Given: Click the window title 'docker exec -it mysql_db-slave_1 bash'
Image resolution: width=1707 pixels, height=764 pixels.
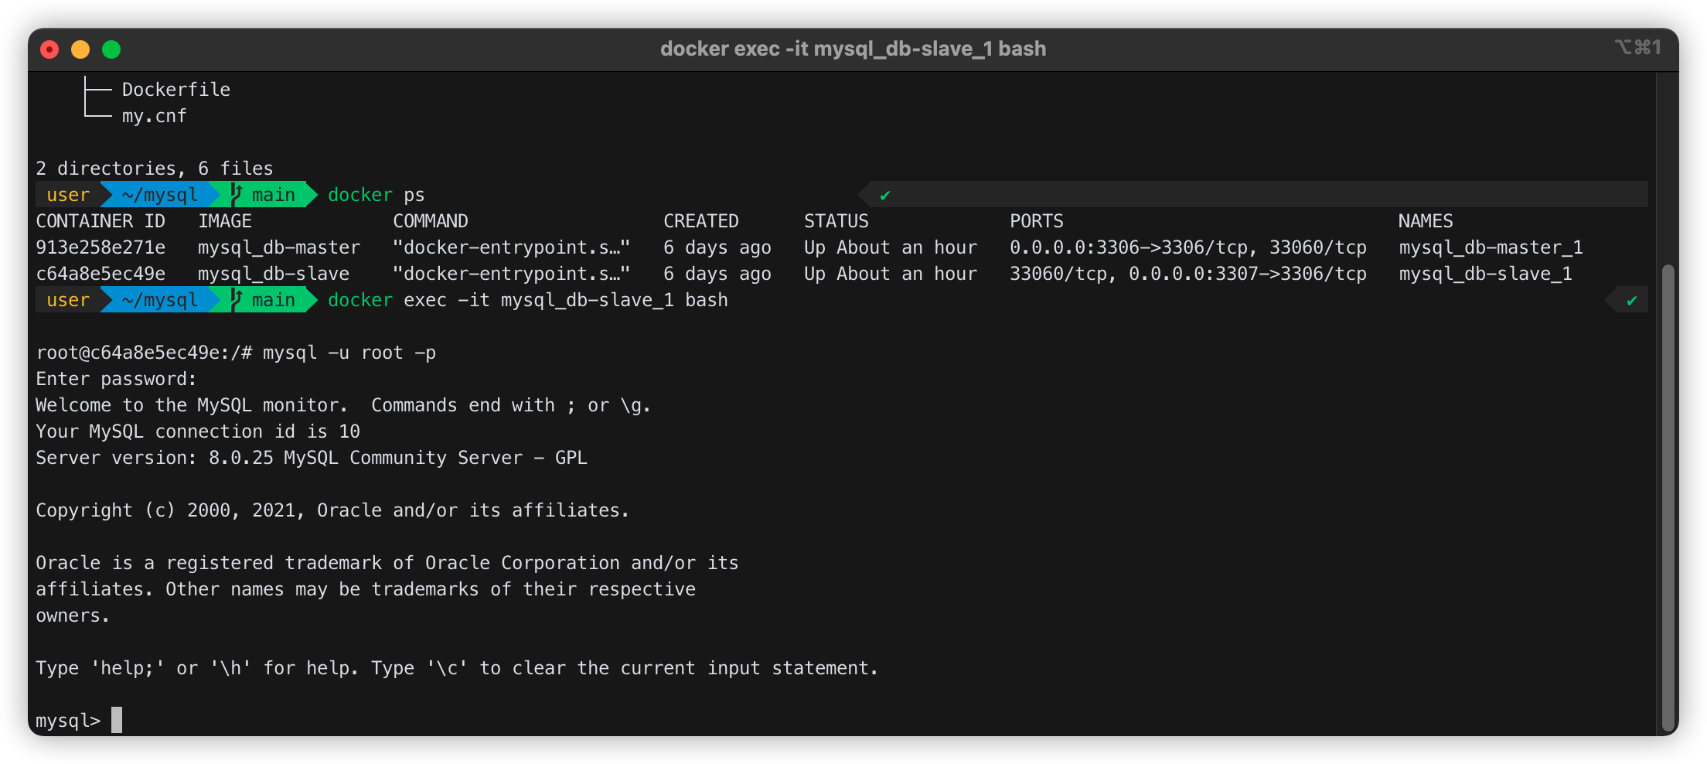Looking at the screenshot, I should point(853,49).
